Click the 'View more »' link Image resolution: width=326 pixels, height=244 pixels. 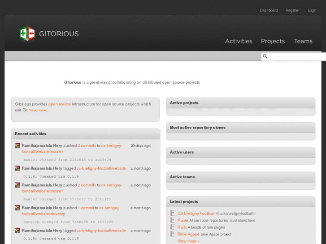tap(188, 241)
